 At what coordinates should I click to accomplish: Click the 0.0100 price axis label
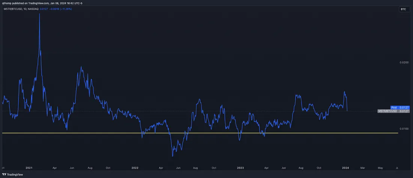404,129
